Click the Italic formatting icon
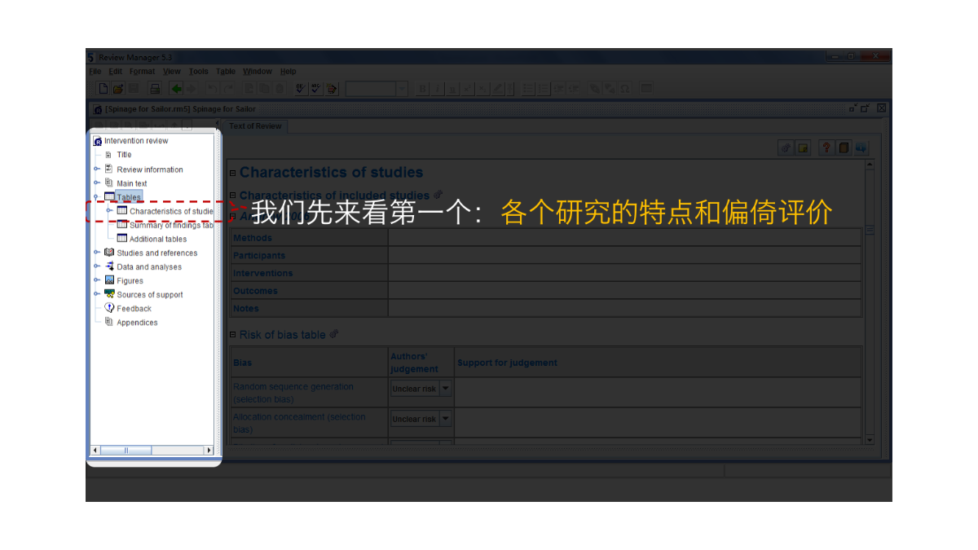The width and height of the screenshot is (978, 550). pos(438,89)
